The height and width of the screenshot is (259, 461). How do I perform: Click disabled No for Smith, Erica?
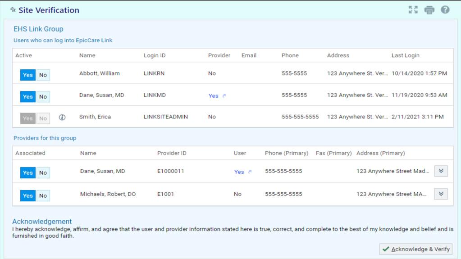[43, 118]
